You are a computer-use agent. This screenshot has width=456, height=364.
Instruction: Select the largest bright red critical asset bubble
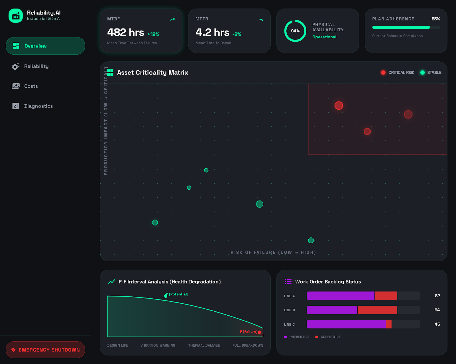339,106
